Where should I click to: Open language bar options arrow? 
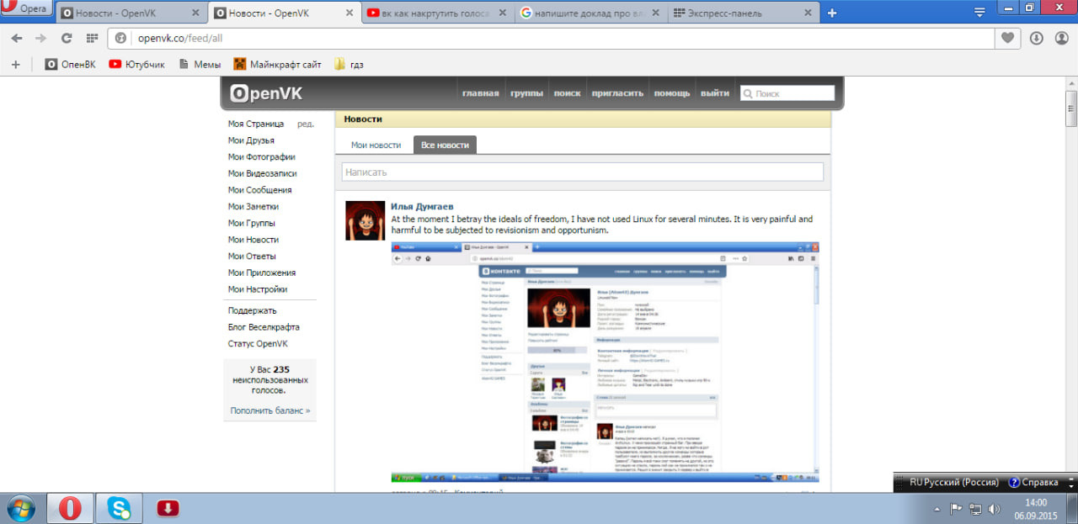coord(1071,486)
